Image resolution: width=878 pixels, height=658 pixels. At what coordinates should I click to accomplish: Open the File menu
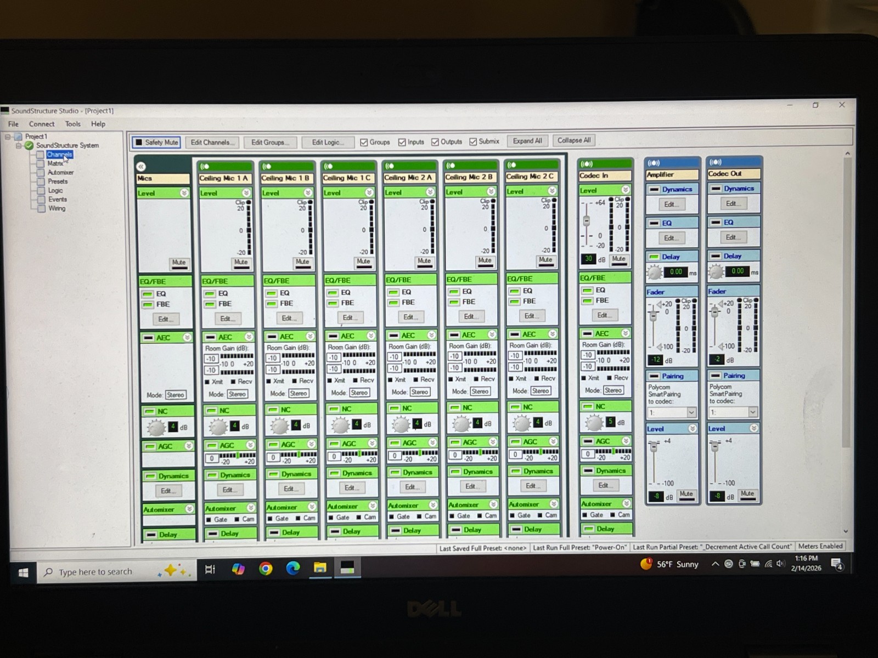click(13, 124)
